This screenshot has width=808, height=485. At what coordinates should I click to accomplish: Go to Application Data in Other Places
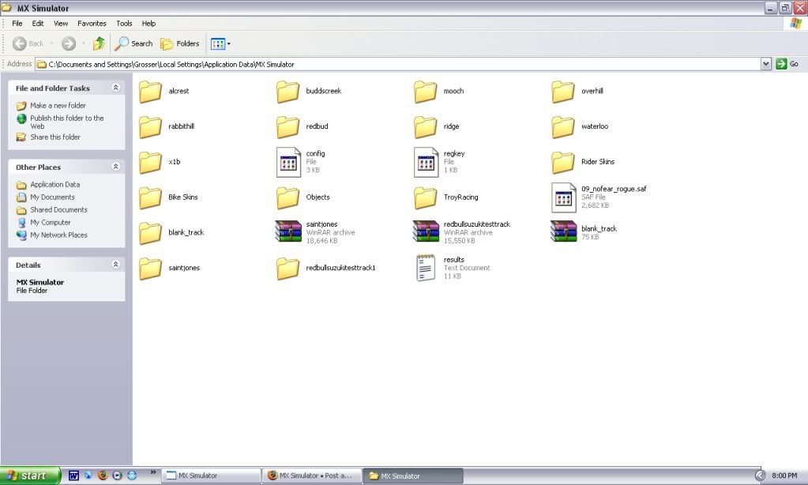54,185
